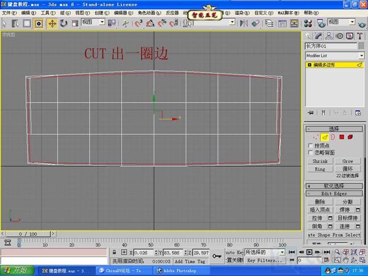Open the 文件 menu

pos(9,13)
